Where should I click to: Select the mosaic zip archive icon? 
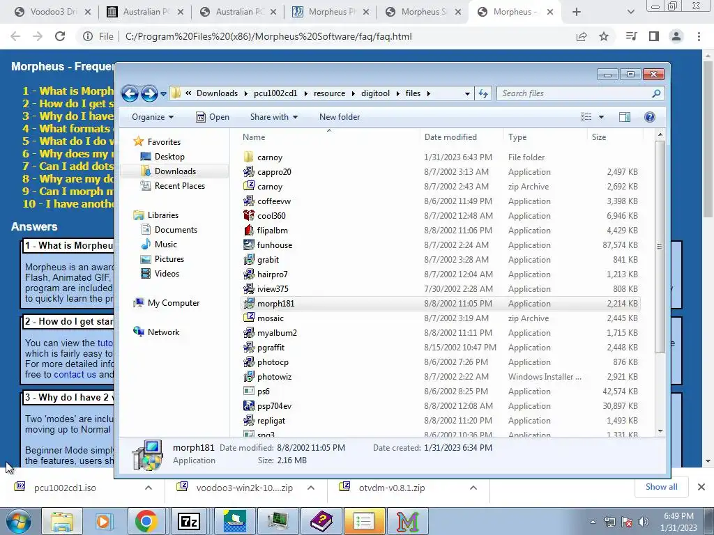coord(249,318)
